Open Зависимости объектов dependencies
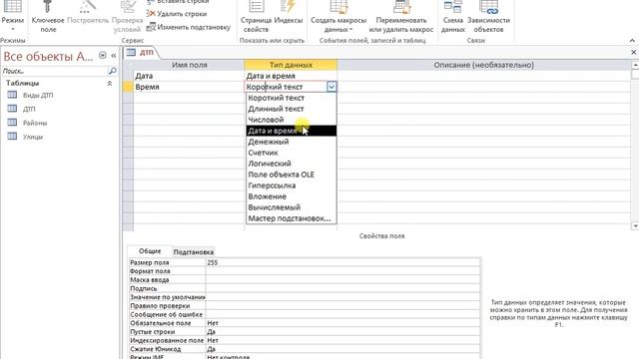This screenshot has width=639, height=359. tap(488, 16)
